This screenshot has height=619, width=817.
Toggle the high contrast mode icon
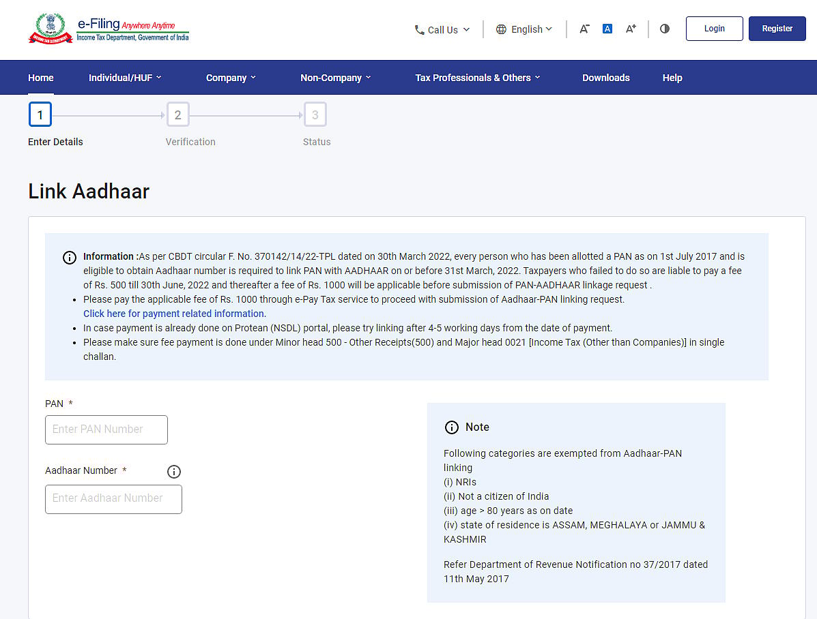(x=665, y=29)
